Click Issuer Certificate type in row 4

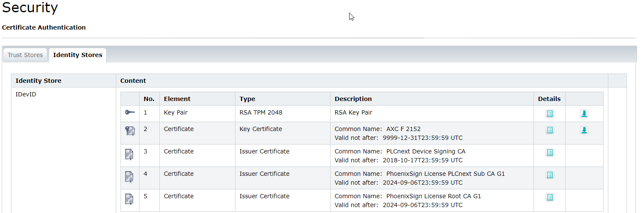pyautogui.click(x=265, y=174)
